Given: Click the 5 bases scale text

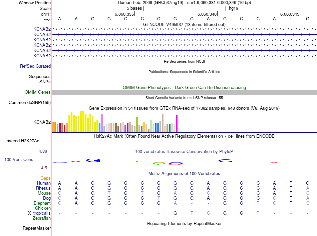Looking at the screenshot, I should [134, 8].
